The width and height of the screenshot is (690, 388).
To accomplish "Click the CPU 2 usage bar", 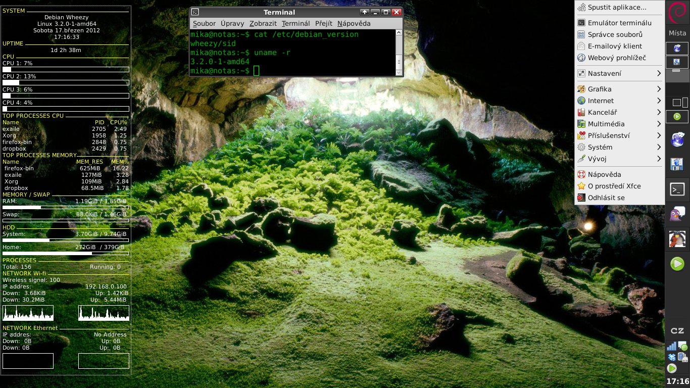I will pos(66,82).
